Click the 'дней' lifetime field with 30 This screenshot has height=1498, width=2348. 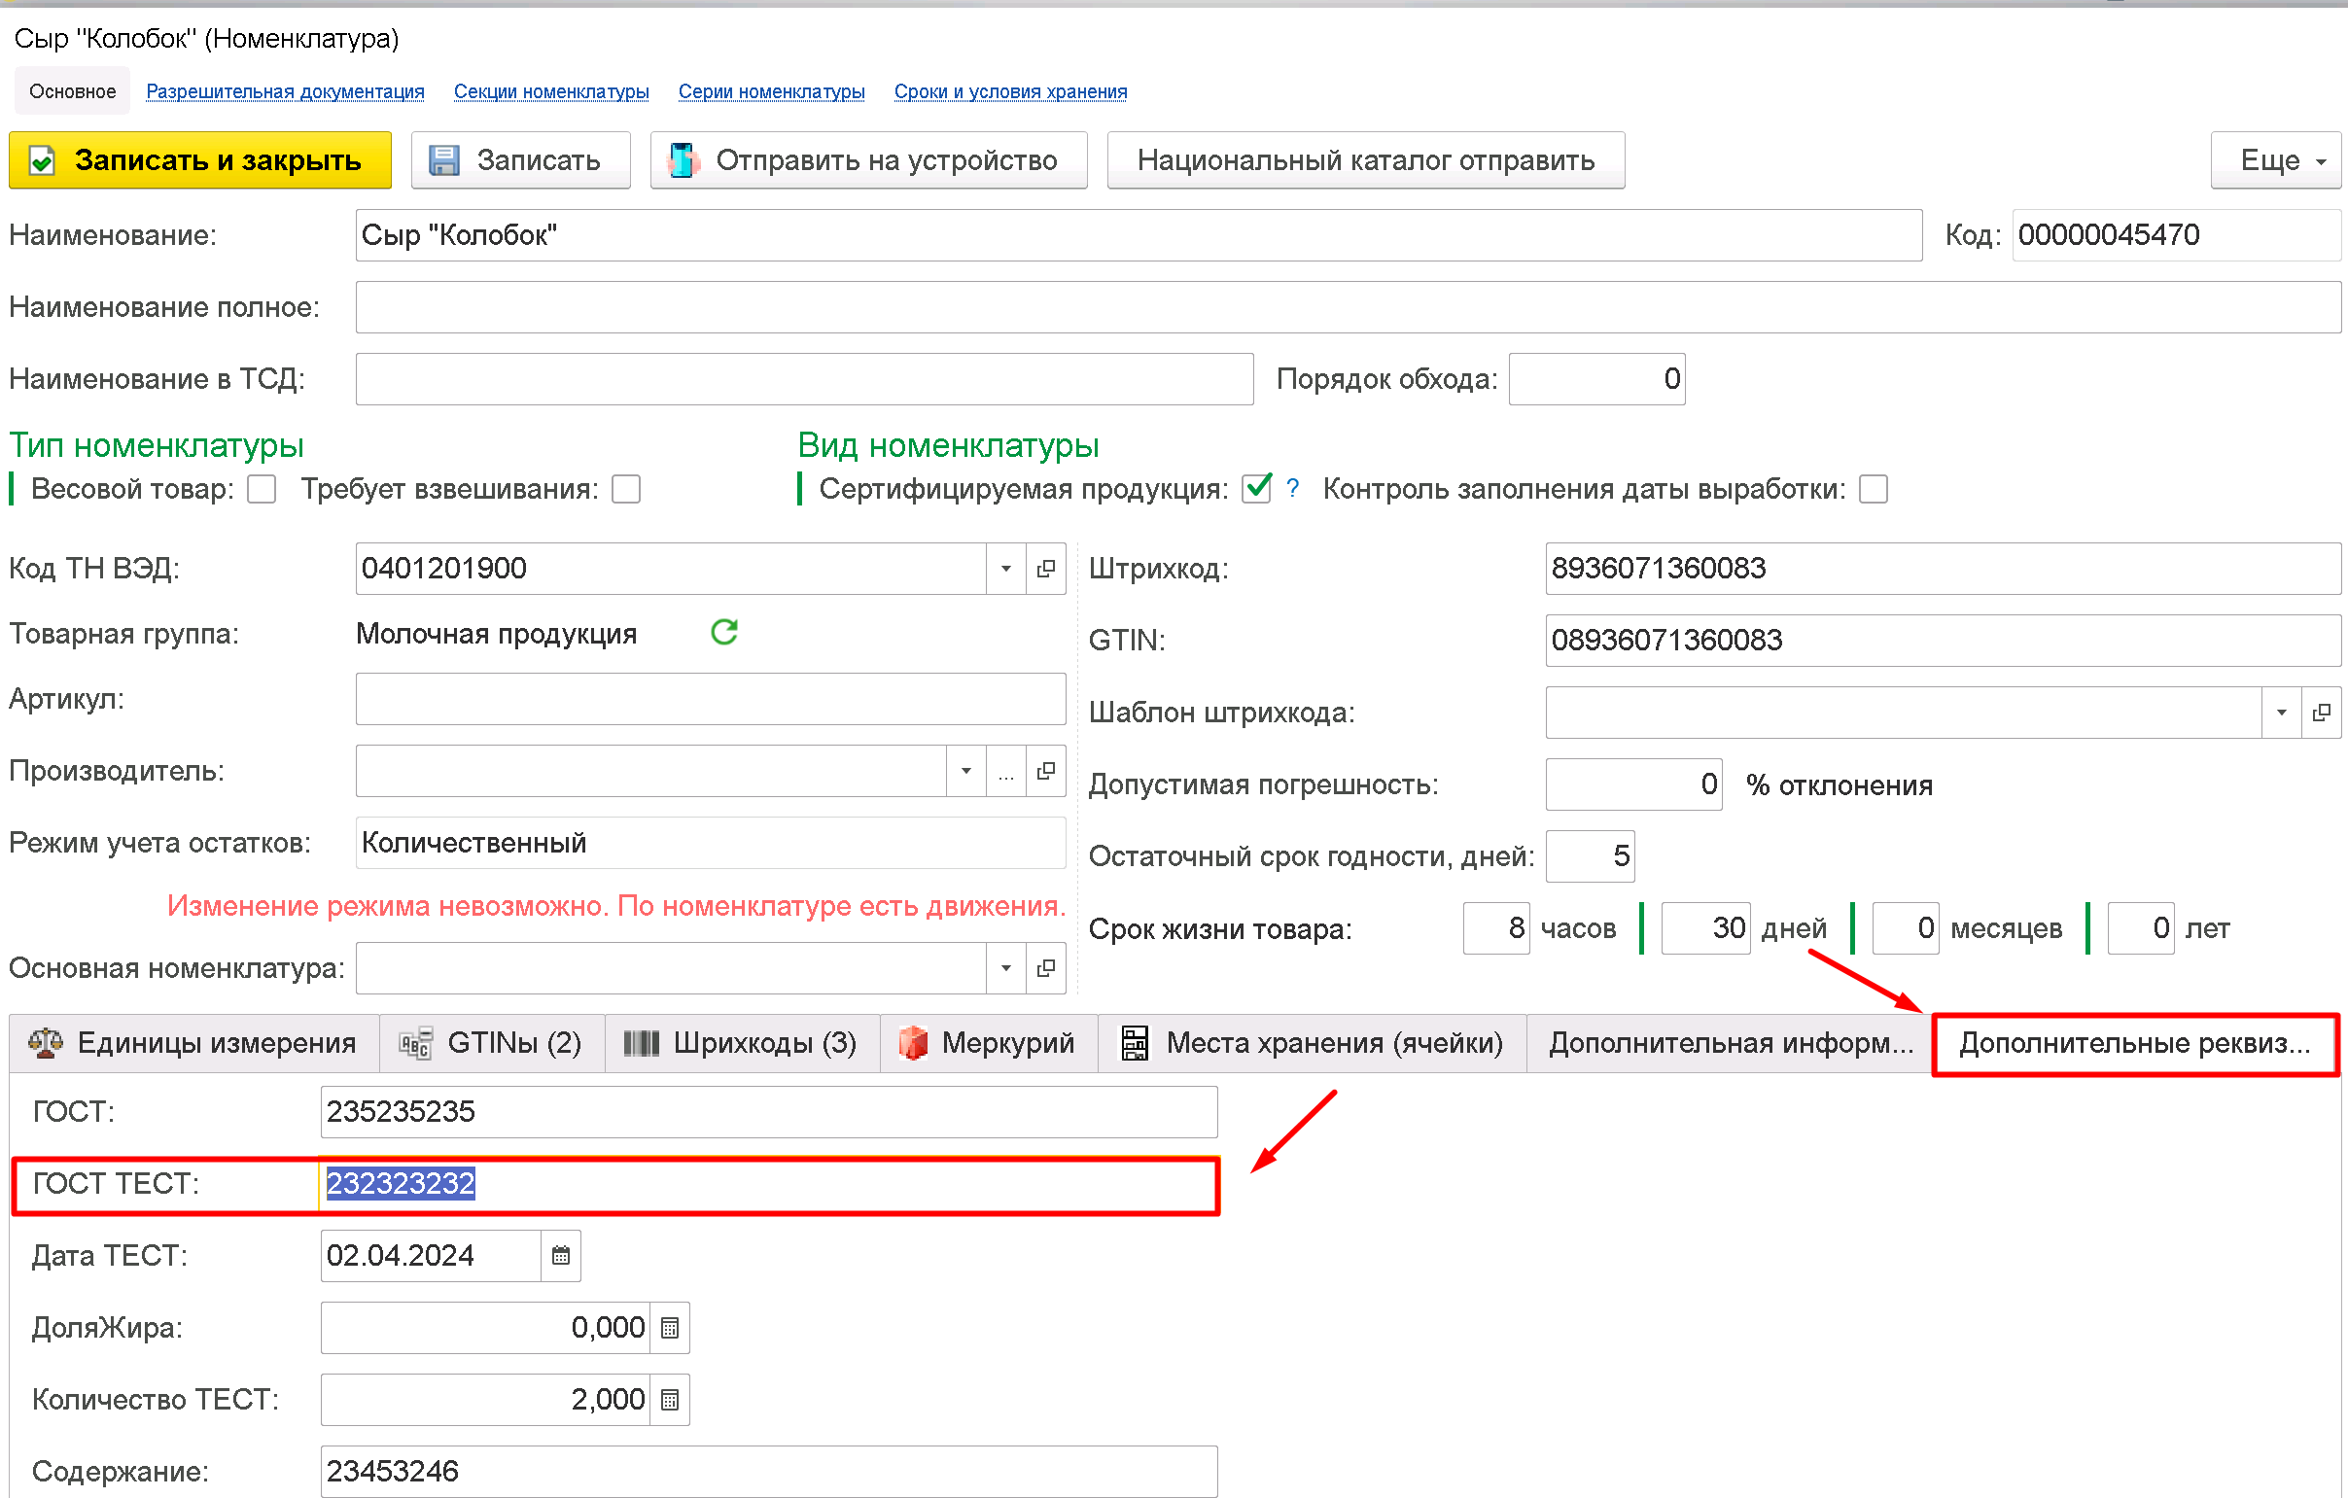(1706, 927)
